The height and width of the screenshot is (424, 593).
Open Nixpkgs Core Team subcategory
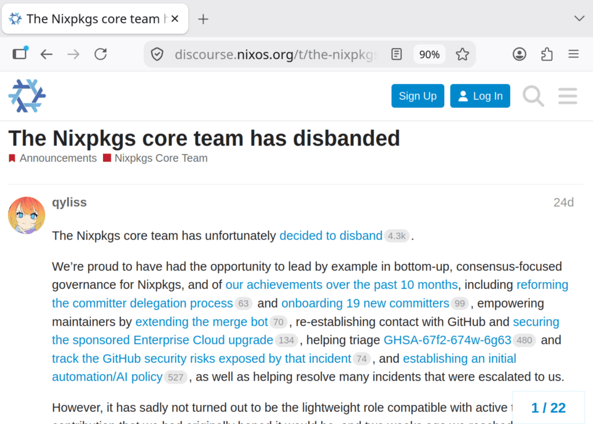point(155,158)
